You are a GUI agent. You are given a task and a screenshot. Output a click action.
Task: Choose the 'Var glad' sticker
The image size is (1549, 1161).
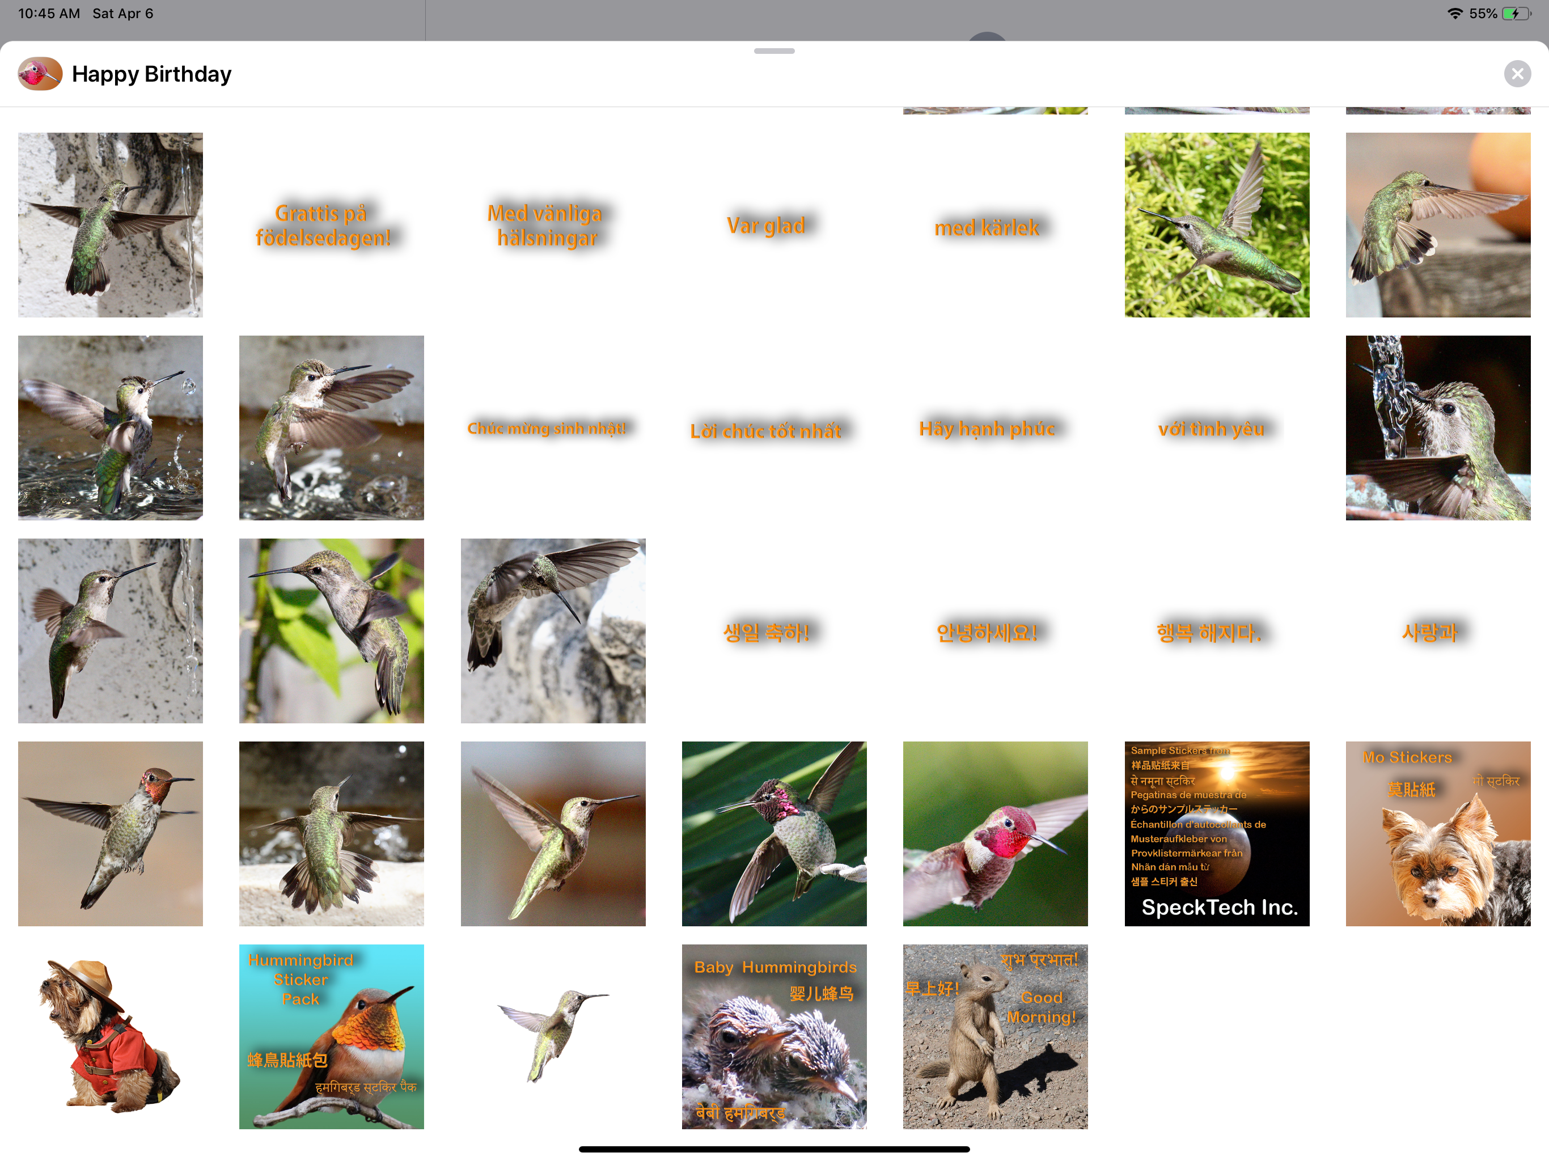[x=766, y=226]
